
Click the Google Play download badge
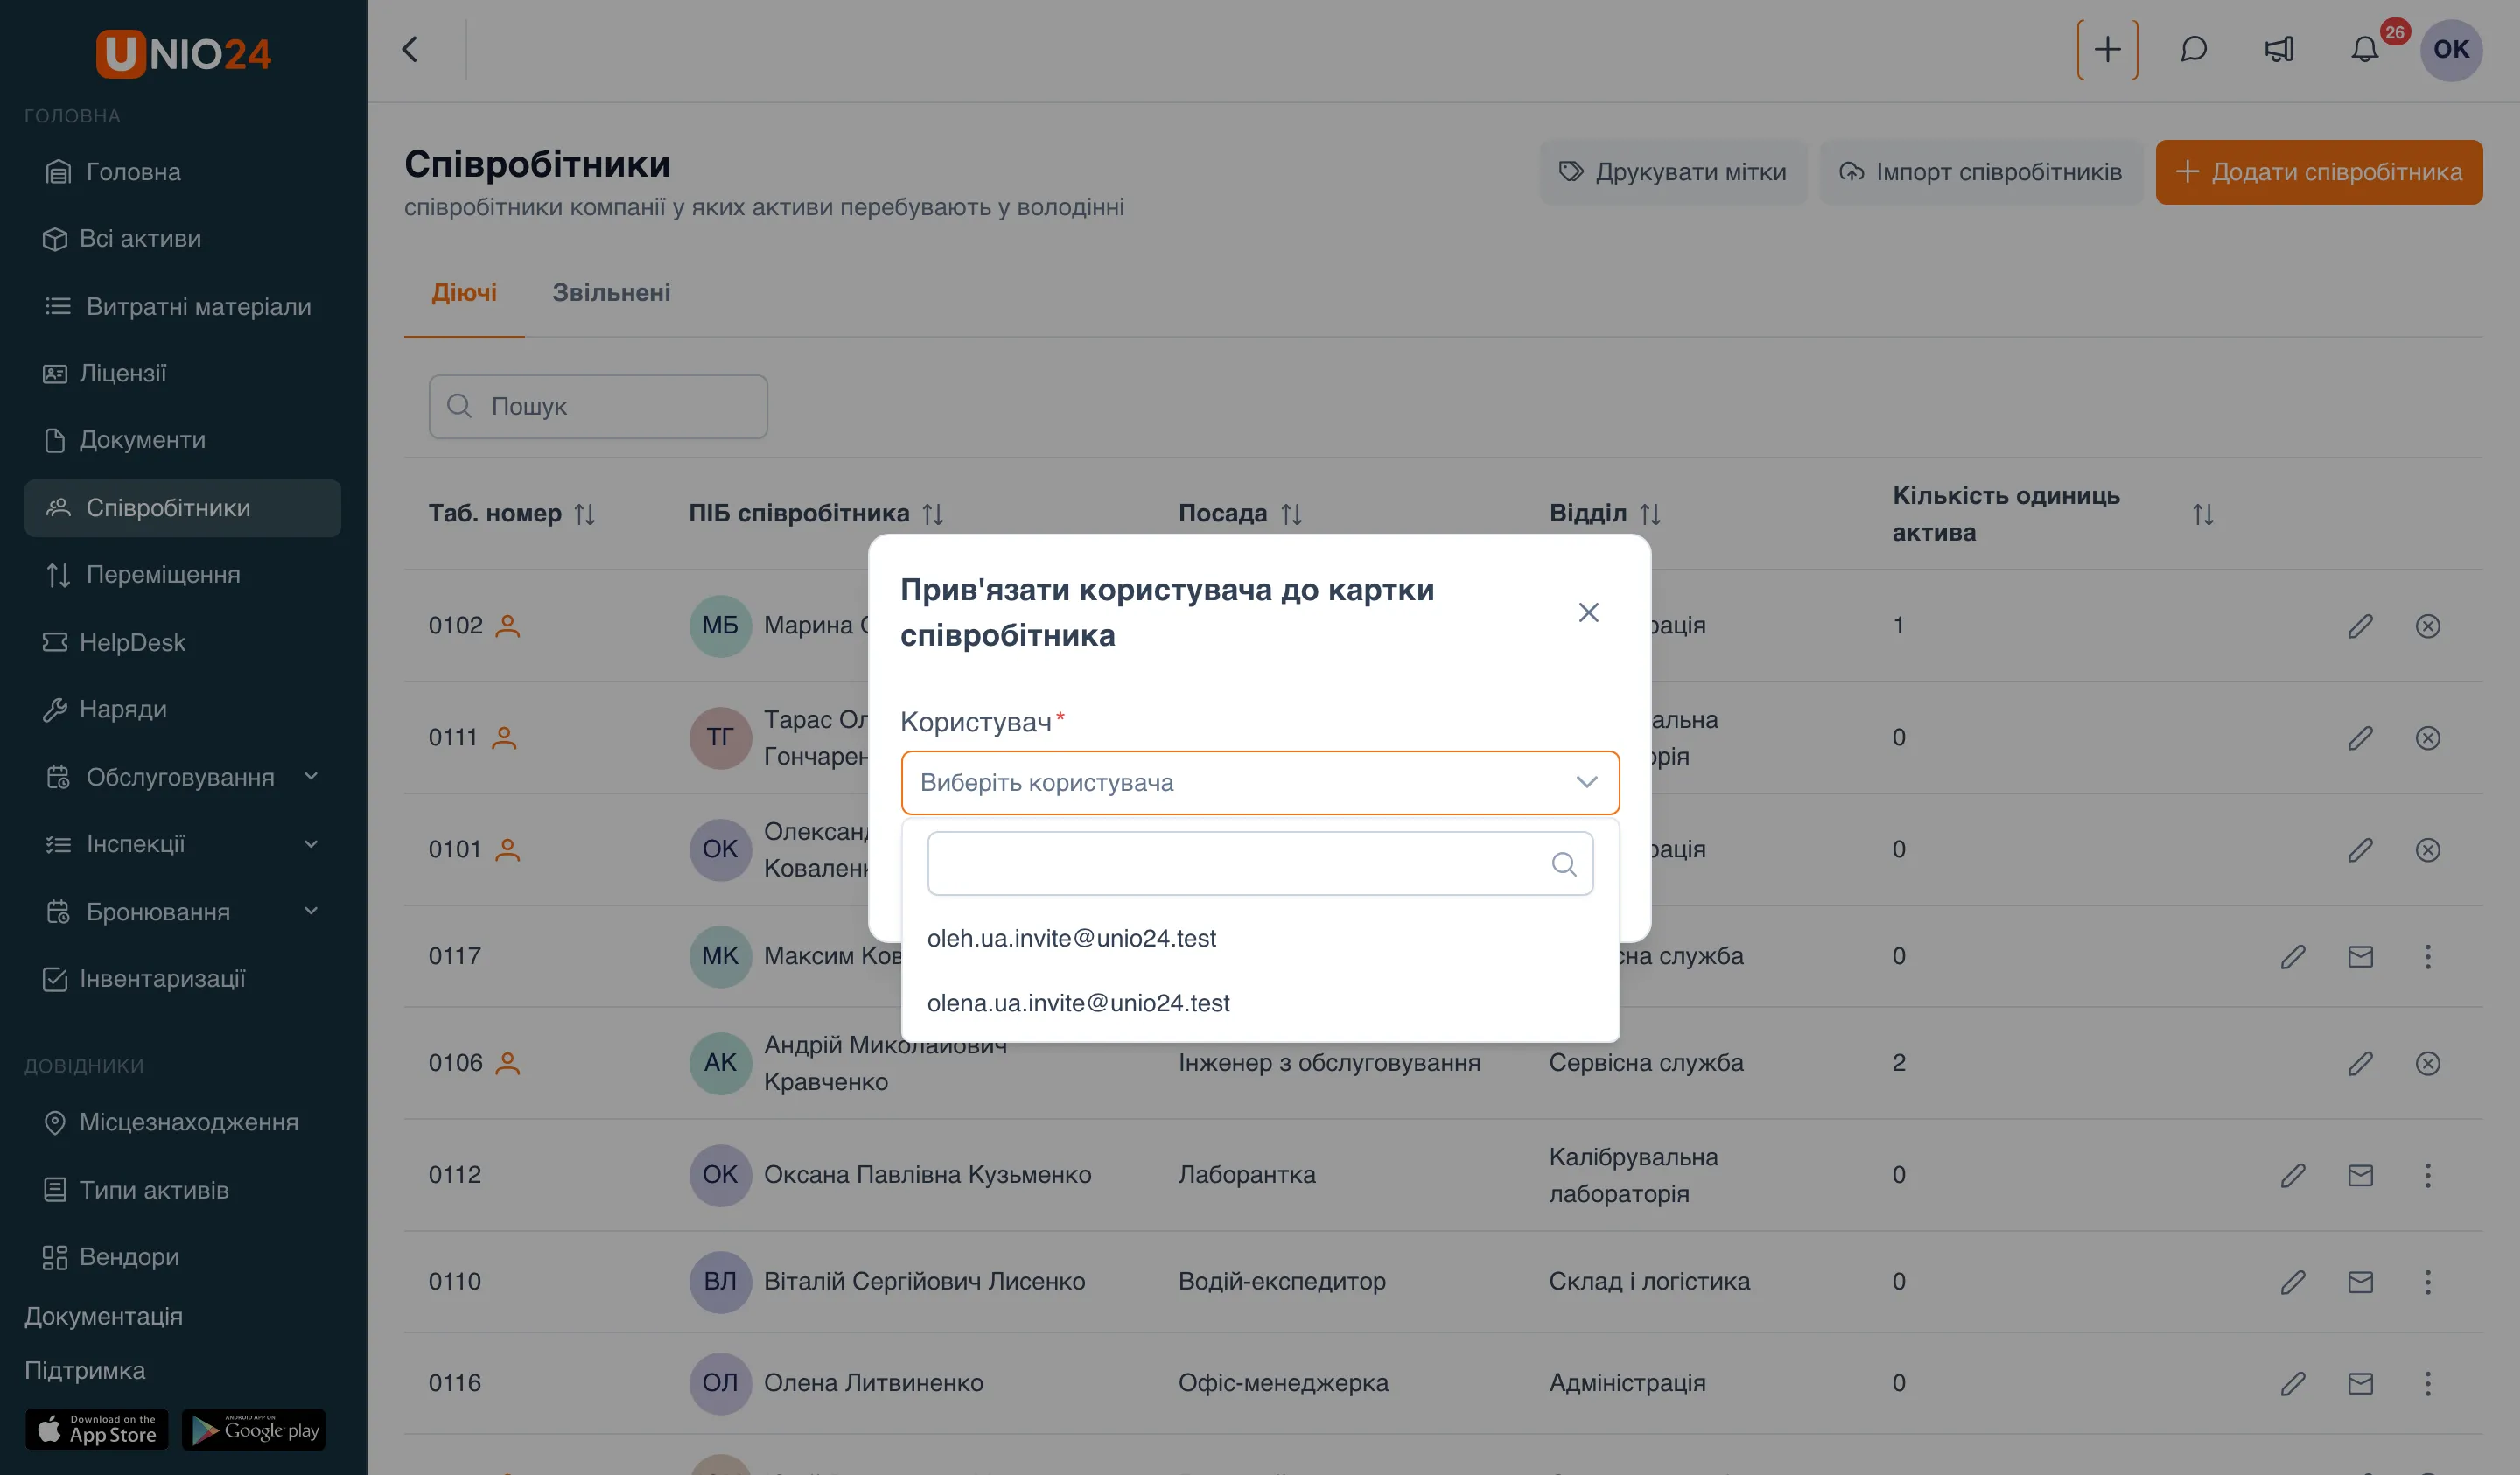tap(254, 1430)
